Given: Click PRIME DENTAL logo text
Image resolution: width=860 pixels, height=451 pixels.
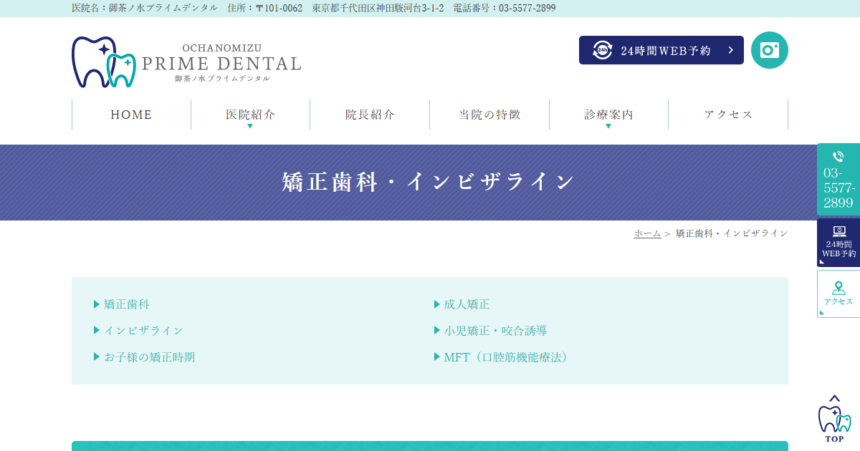Looking at the screenshot, I should coord(221,64).
